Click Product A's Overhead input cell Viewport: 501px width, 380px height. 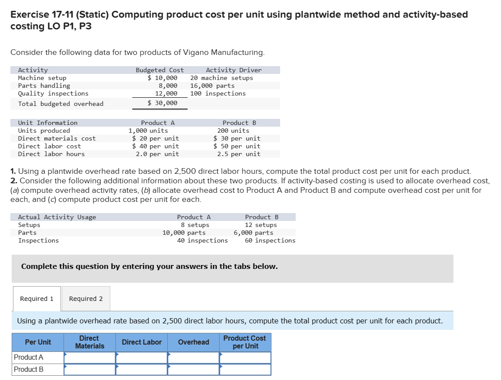click(193, 358)
